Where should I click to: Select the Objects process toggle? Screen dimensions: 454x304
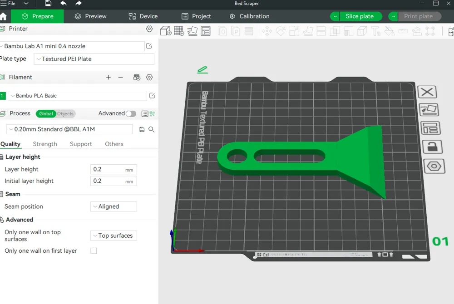[x=65, y=114]
